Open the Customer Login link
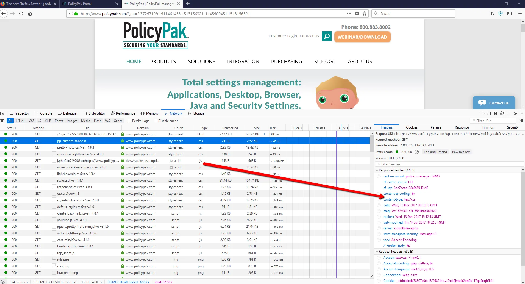525x284 pixels. tap(282, 36)
